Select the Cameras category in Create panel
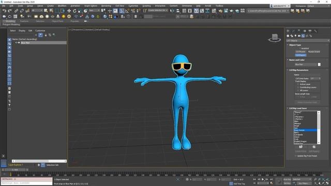 coord(299,36)
